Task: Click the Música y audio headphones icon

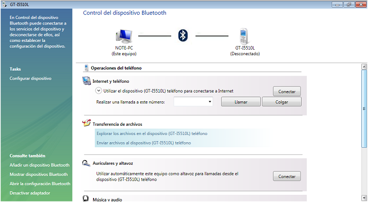Action: tap(86, 198)
